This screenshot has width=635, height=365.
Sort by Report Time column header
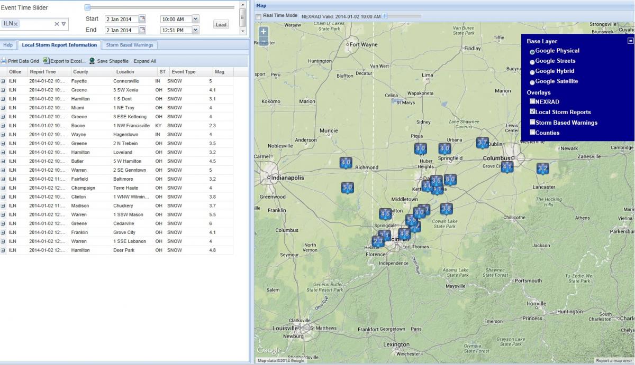click(49, 72)
